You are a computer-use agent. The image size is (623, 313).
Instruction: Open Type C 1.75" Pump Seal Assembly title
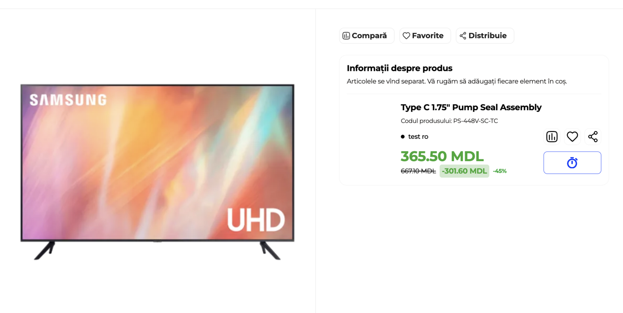point(471,107)
